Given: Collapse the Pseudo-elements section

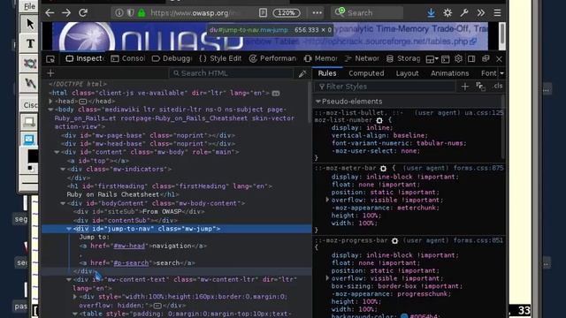Looking at the screenshot, I should [x=318, y=102].
